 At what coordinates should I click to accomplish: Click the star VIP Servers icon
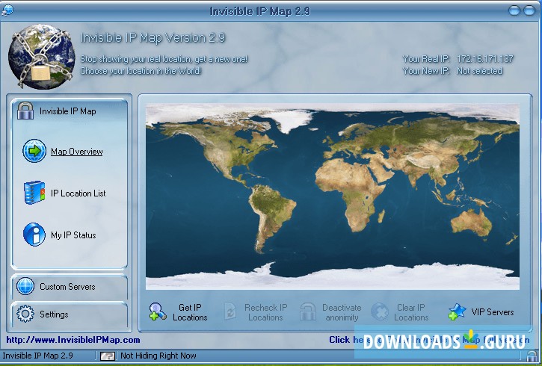click(457, 311)
